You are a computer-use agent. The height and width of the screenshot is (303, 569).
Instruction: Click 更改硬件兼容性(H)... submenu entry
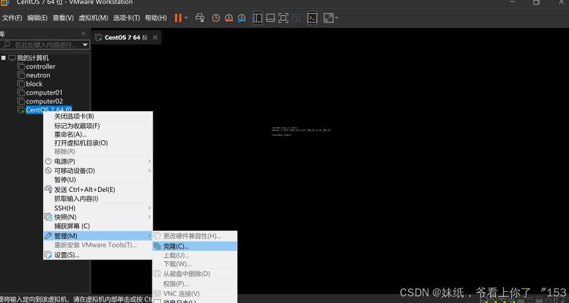[195, 236]
